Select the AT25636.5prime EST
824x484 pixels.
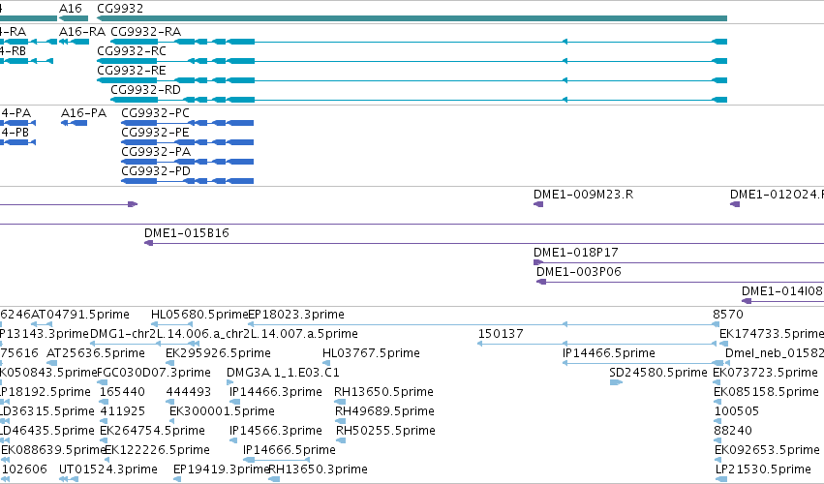tap(51, 363)
